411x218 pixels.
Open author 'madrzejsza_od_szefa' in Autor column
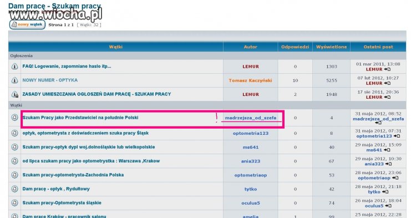[251, 118]
